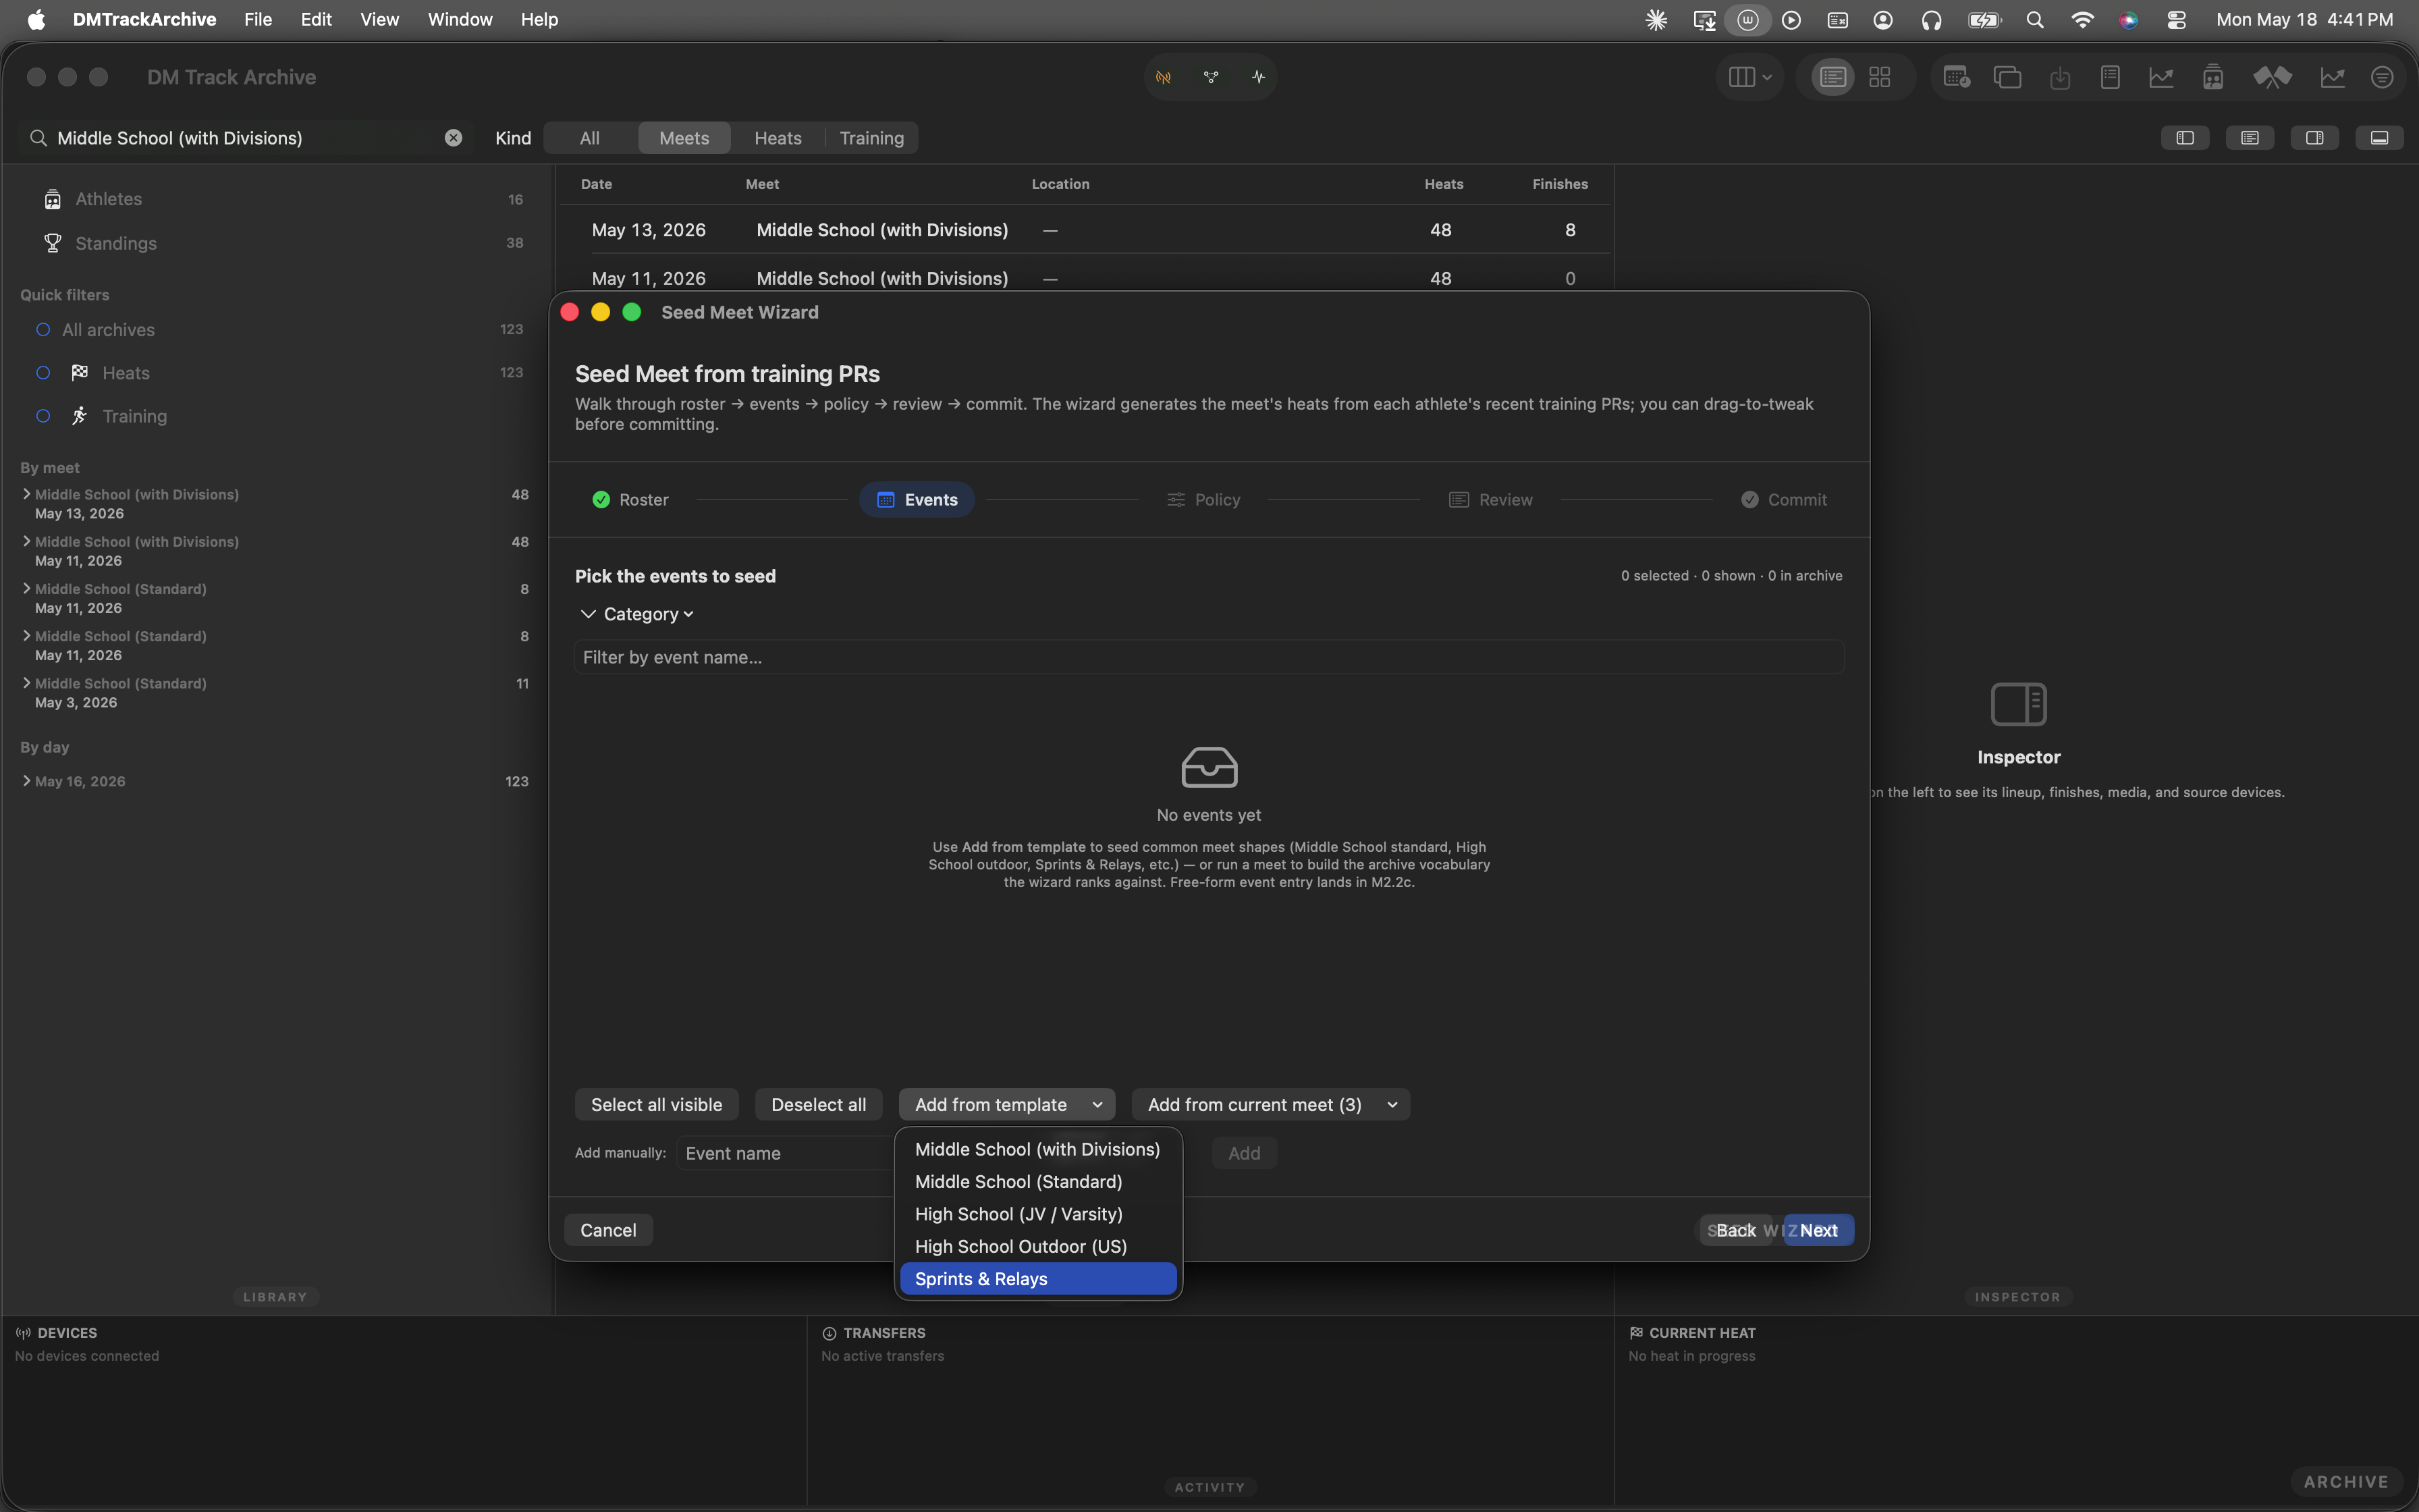
Task: Toggle the center list panel button
Action: click(x=2250, y=138)
